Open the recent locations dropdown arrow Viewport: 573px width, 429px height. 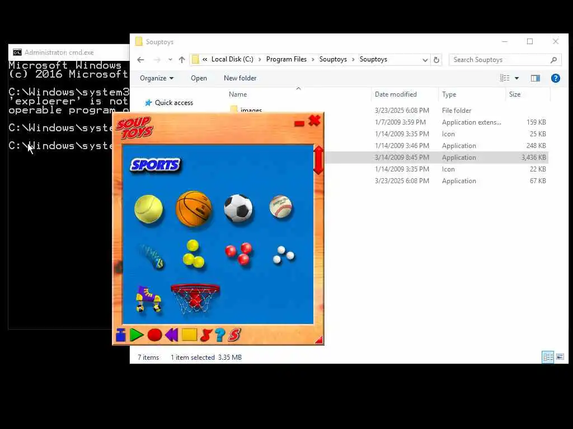170,60
